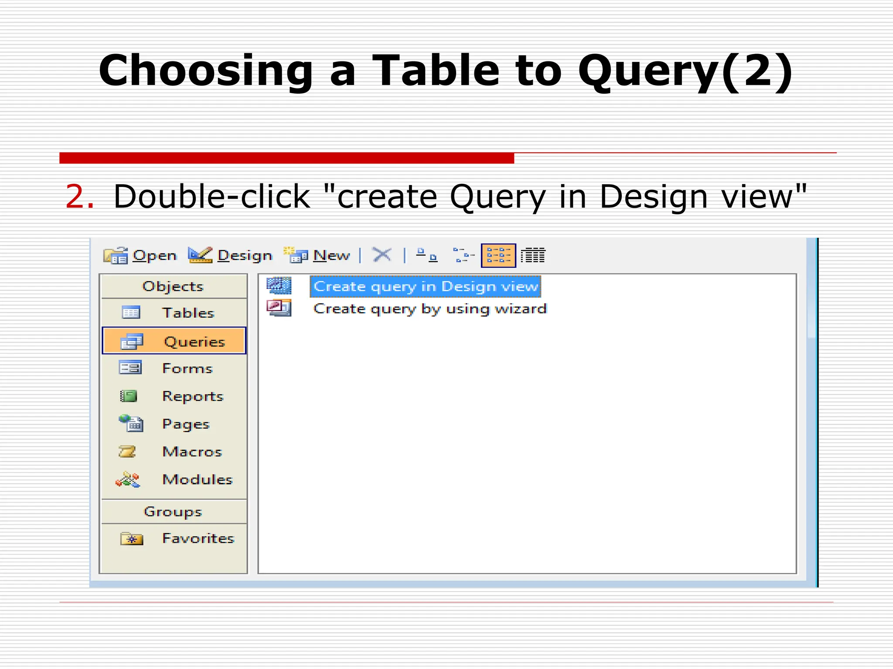Click the query wizard icon
The image size is (893, 669).
[279, 308]
